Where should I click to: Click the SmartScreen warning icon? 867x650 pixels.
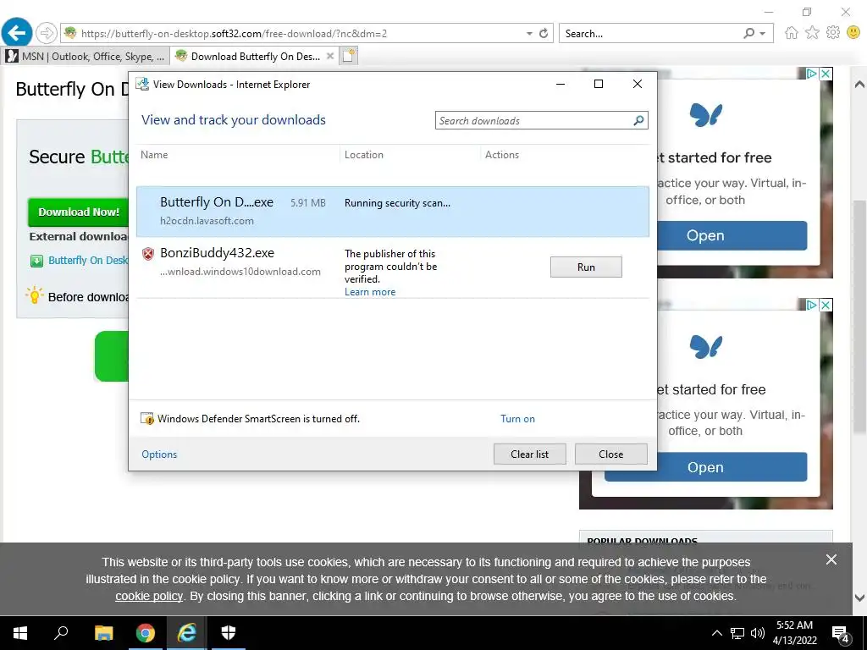pos(147,418)
